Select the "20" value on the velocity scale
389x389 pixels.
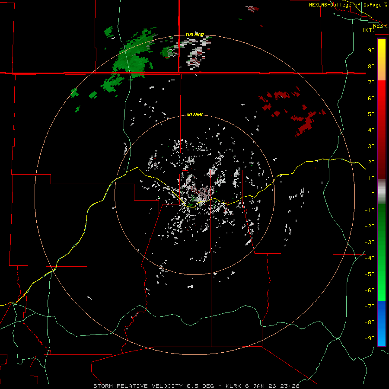pyautogui.click(x=371, y=162)
